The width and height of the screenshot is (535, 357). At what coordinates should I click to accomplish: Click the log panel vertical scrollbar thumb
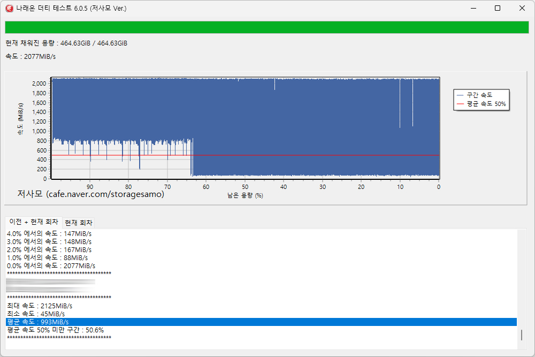click(521, 335)
